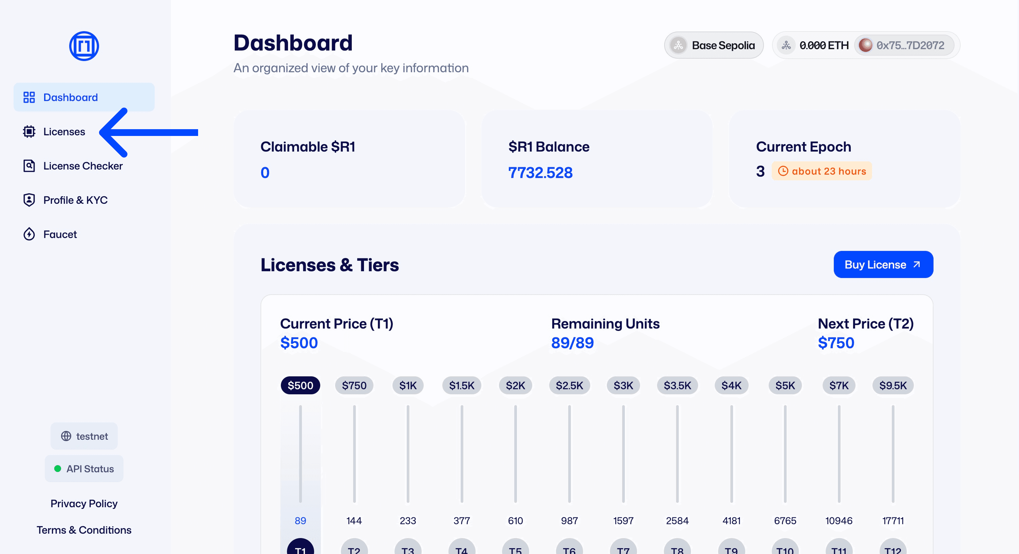Click the $R1 Balance value 7732.528

coord(540,173)
